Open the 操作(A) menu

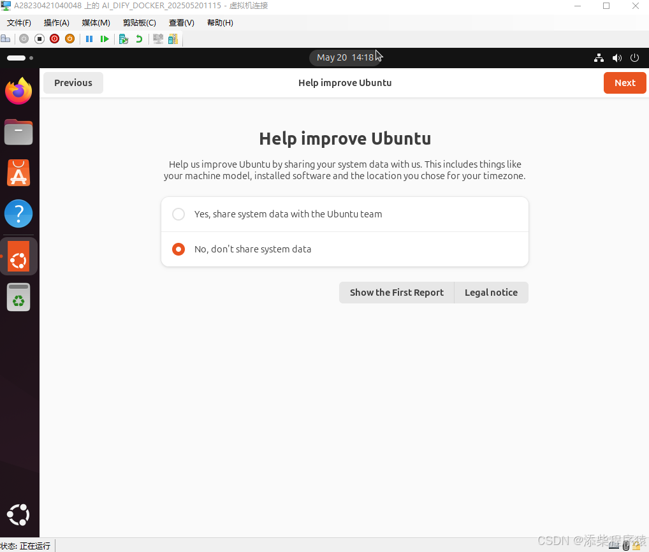pos(57,23)
